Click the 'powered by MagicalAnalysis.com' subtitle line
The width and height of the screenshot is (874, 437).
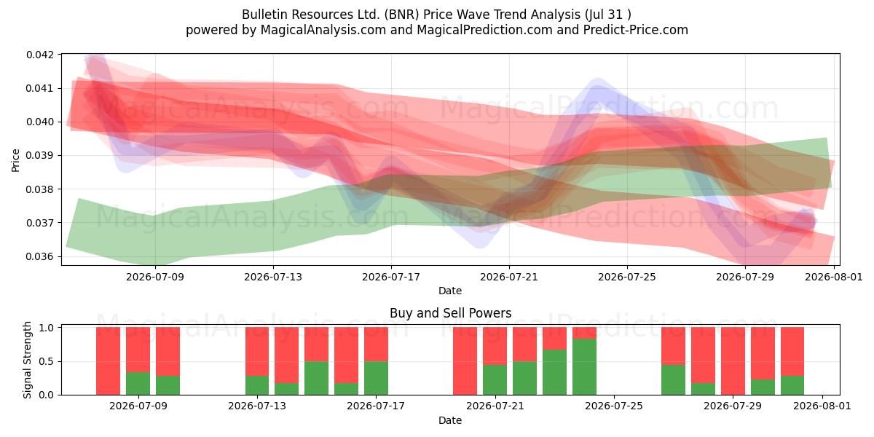tap(437, 30)
